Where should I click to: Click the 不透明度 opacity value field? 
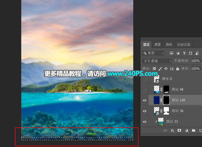195,61
